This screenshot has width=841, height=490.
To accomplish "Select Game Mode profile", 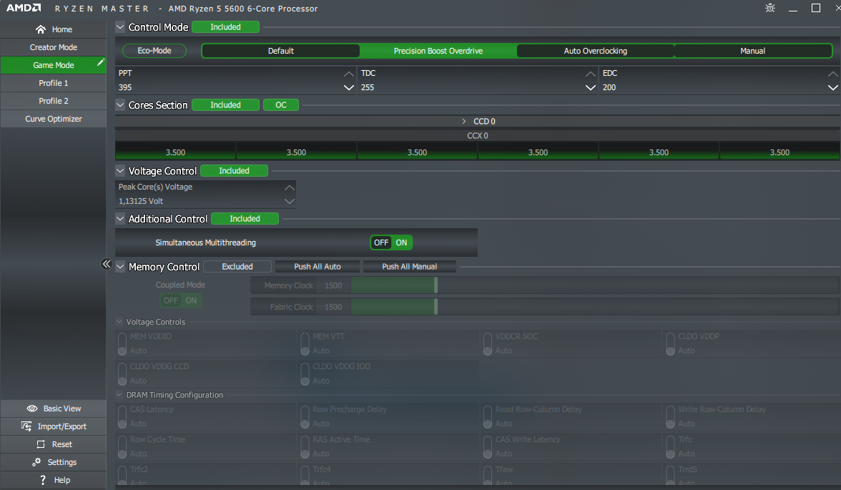I will pos(54,65).
